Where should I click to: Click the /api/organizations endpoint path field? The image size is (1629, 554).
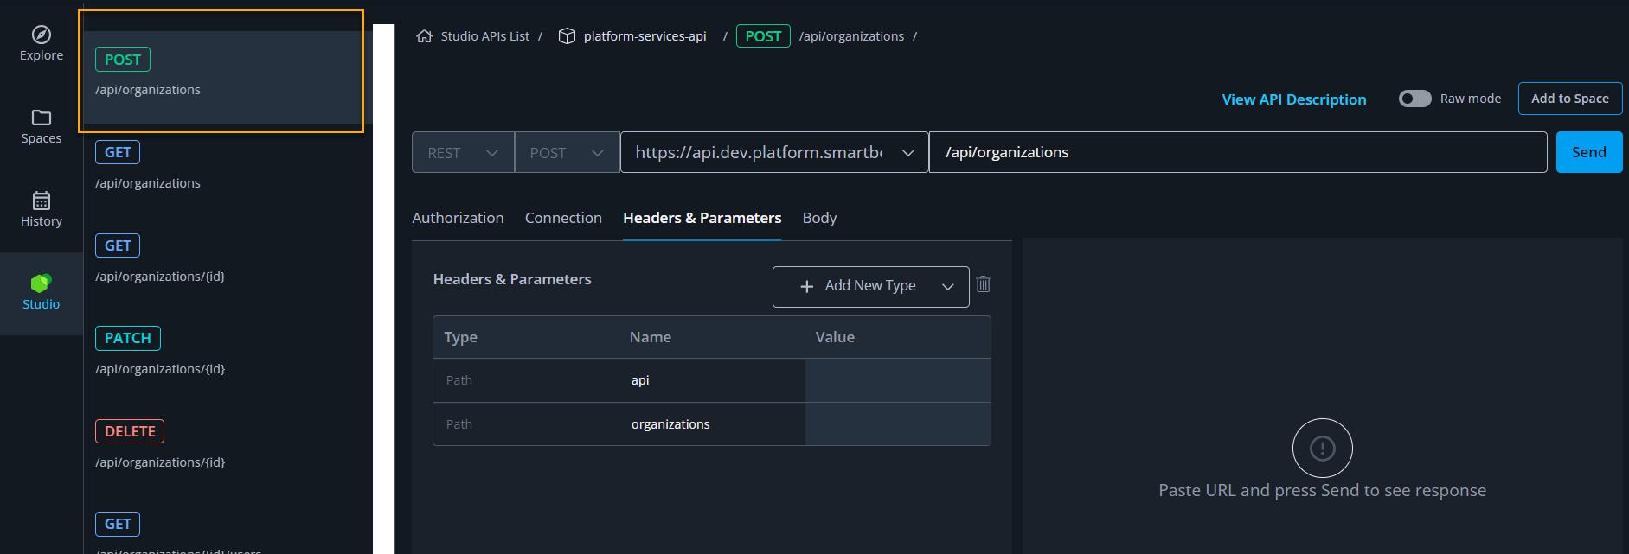(x=1237, y=153)
